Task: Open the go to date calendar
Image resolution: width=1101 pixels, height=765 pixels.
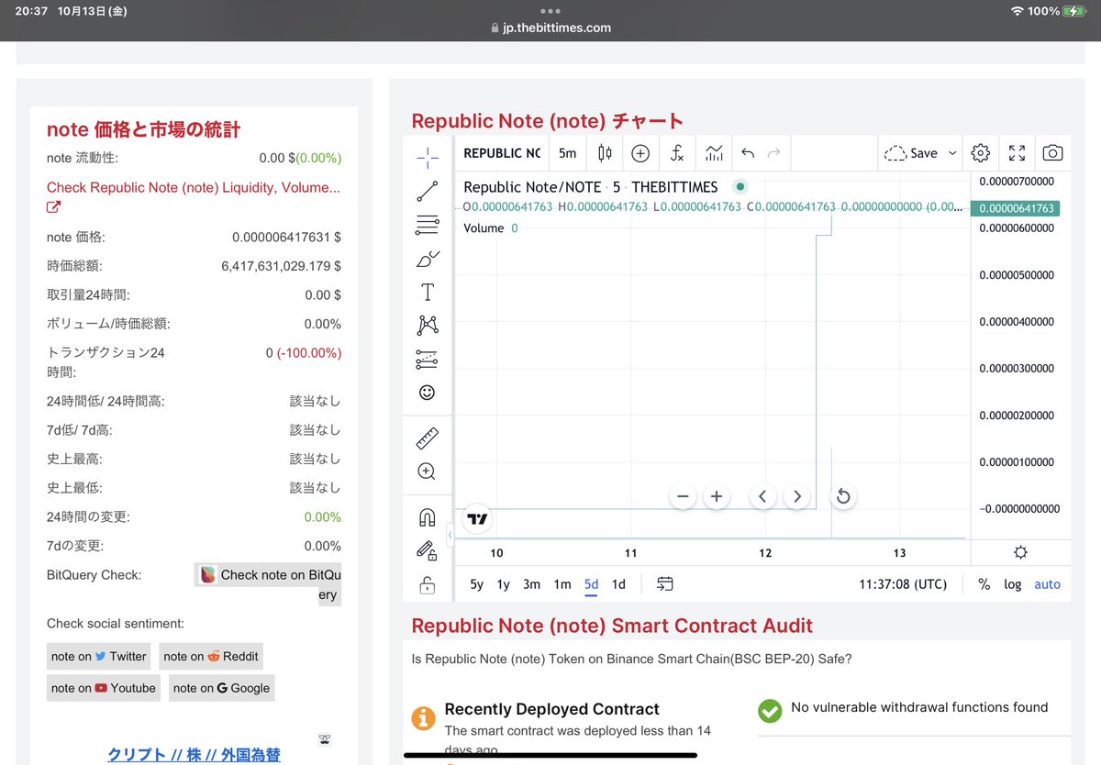Action: 665,584
